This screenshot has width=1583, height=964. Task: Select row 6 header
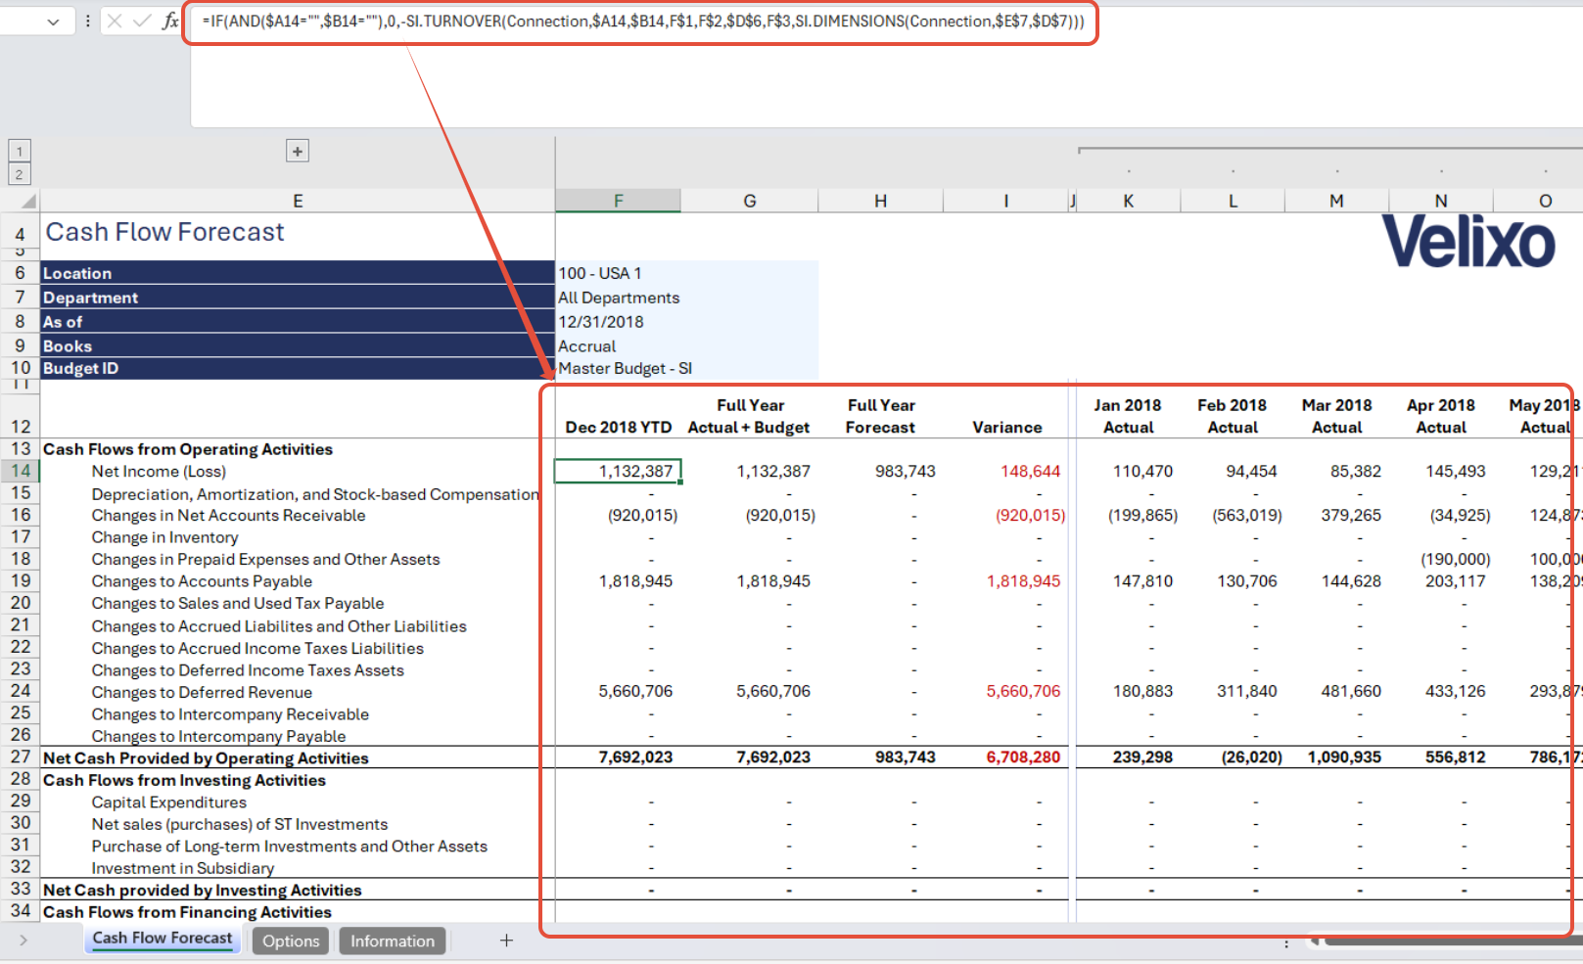21,272
